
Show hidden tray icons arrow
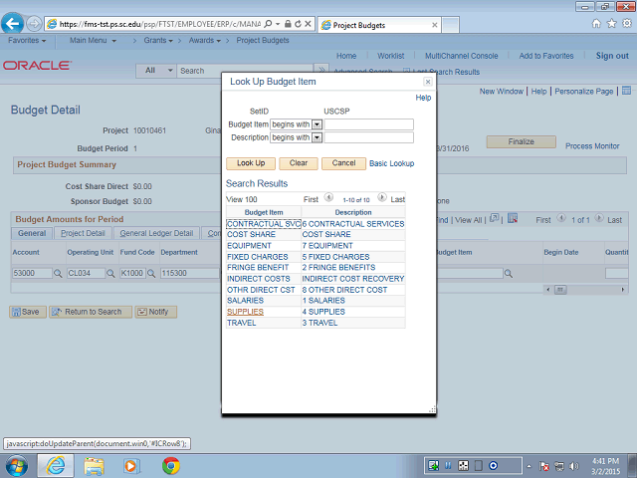pos(529,466)
